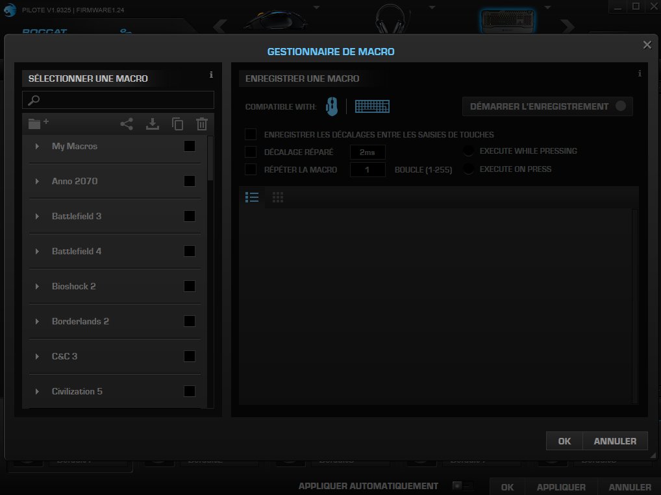Image resolution: width=661 pixels, height=495 pixels.
Task: Enable 'Enregistrer les décalages entre les saisies'
Action: coord(251,134)
